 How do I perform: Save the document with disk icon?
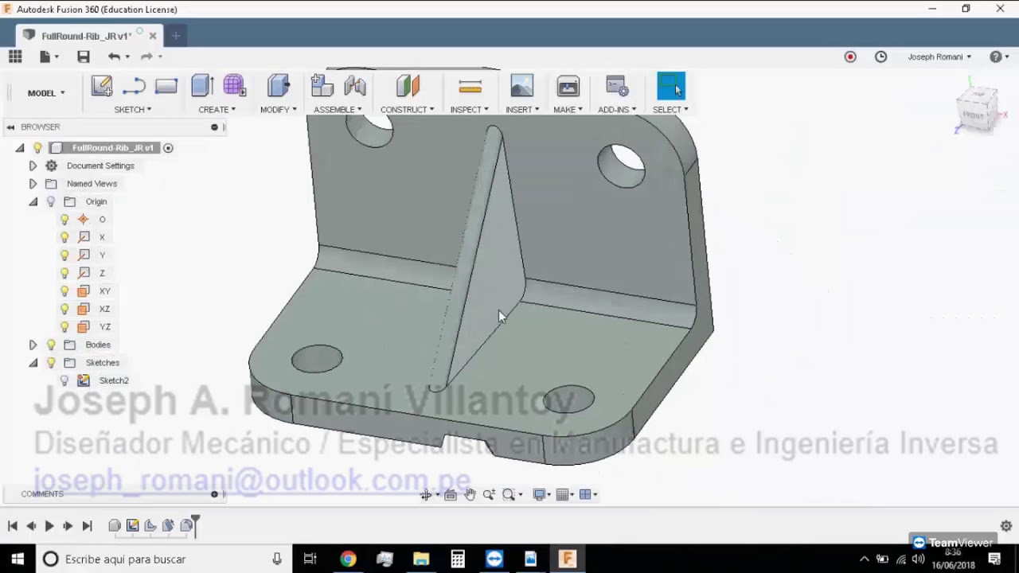pyautogui.click(x=84, y=57)
